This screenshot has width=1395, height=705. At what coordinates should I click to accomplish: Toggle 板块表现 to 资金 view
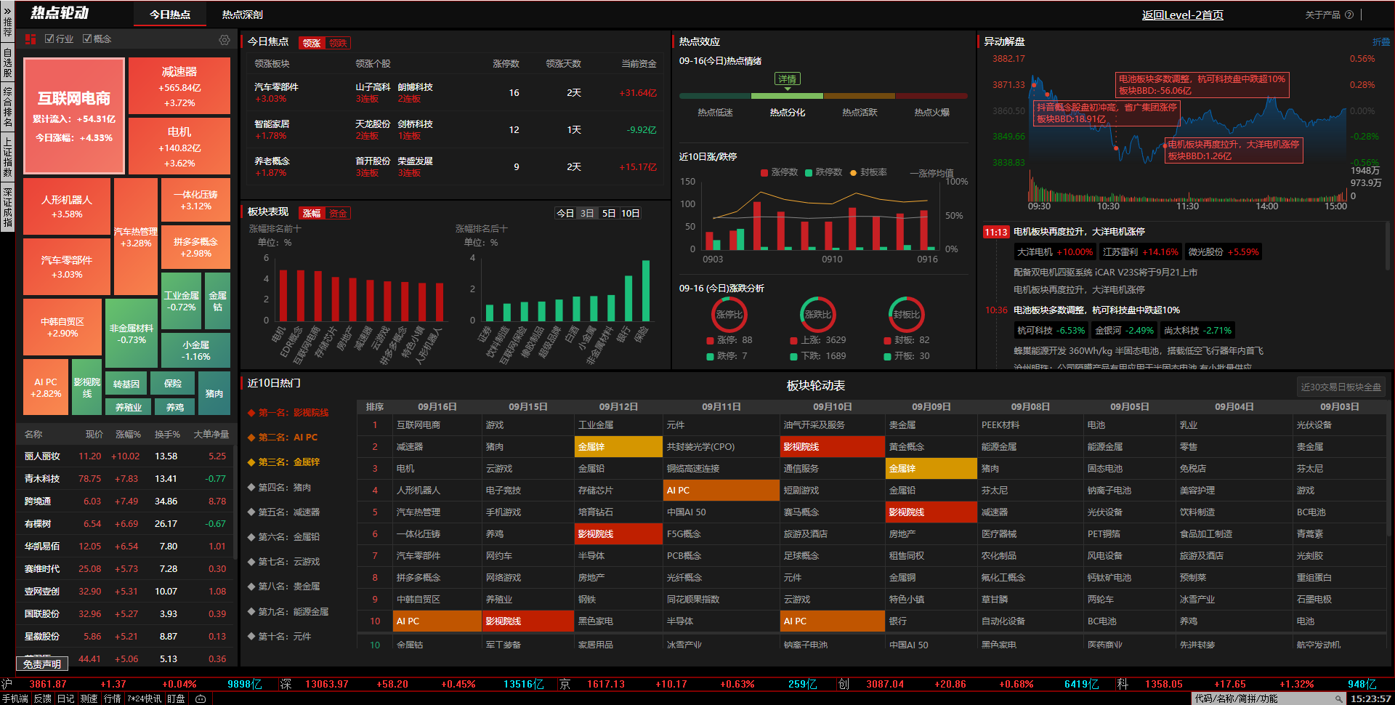coord(338,213)
